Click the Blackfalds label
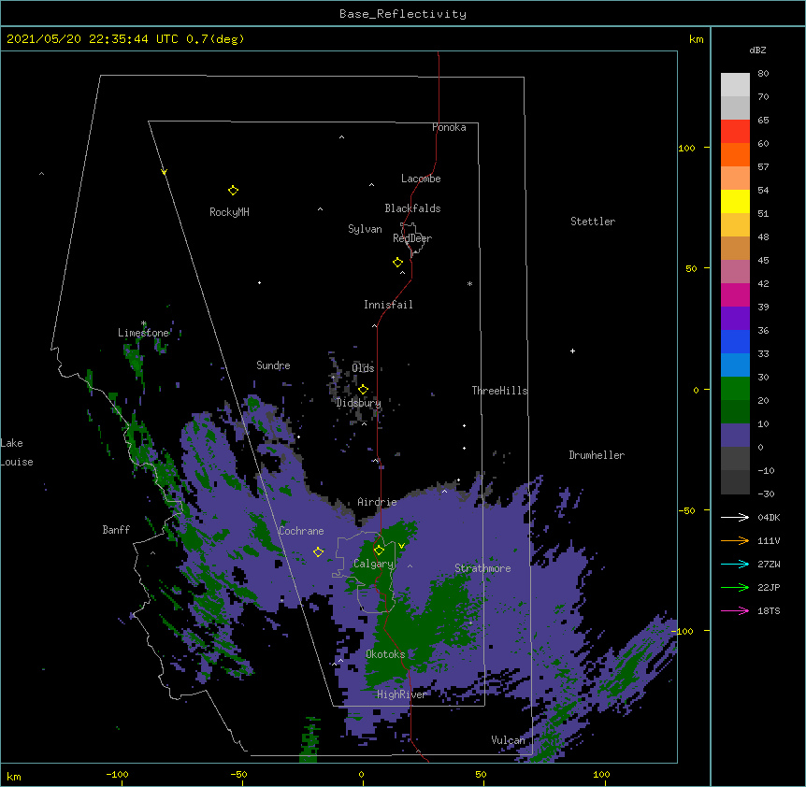The height and width of the screenshot is (787, 806). [412, 208]
